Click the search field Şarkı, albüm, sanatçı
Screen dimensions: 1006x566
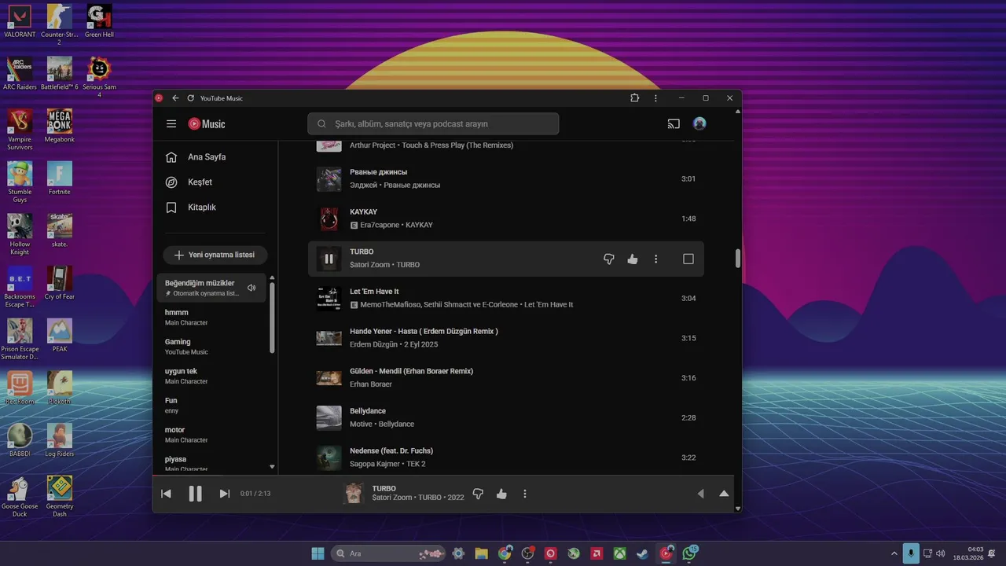pyautogui.click(x=433, y=123)
